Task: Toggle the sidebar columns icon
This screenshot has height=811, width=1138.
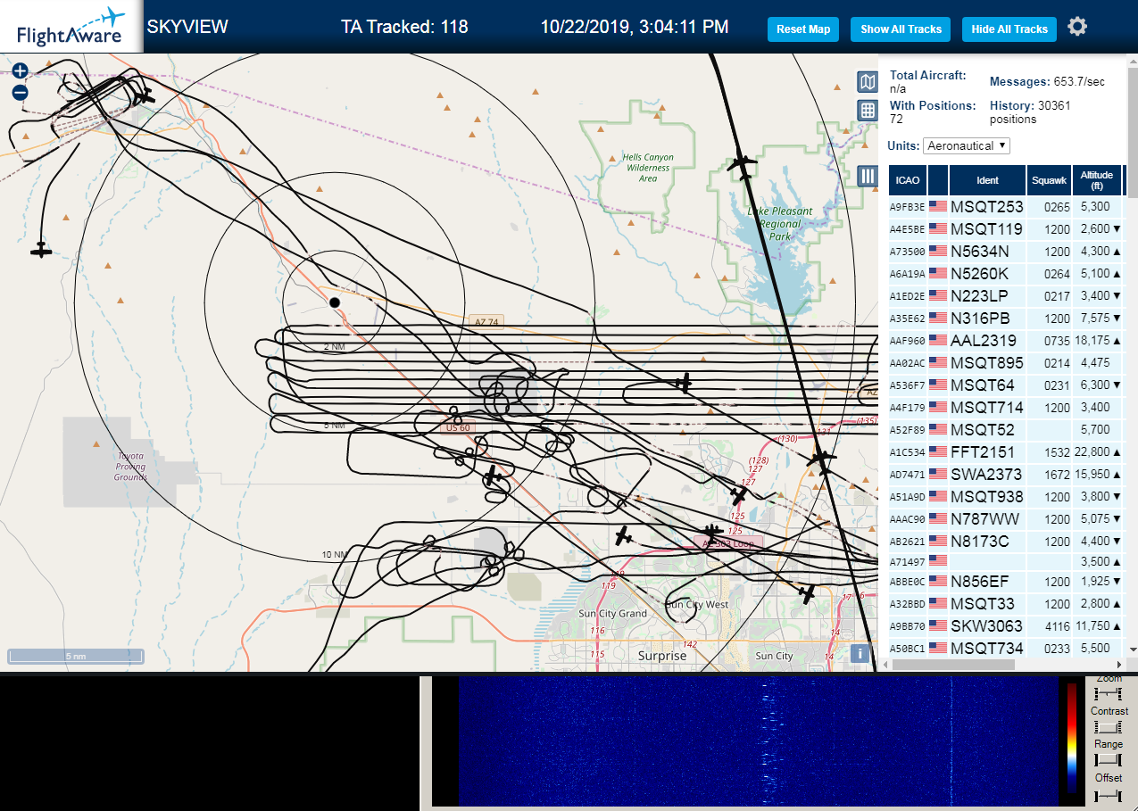Action: [868, 176]
